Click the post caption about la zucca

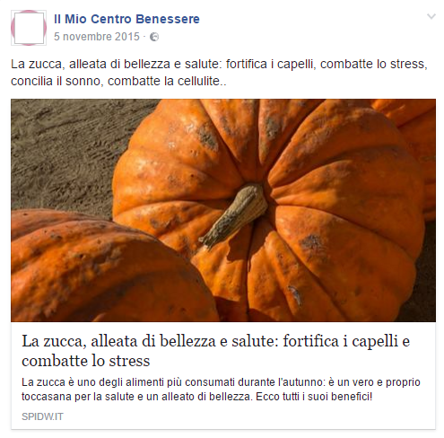pyautogui.click(x=219, y=73)
